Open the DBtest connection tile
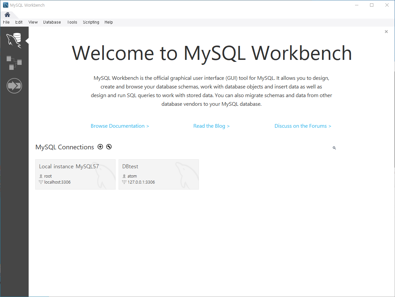 [159, 174]
